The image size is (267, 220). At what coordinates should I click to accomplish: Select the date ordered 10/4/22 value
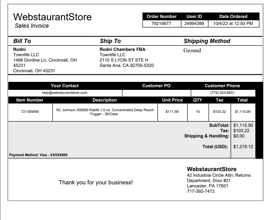click(233, 24)
